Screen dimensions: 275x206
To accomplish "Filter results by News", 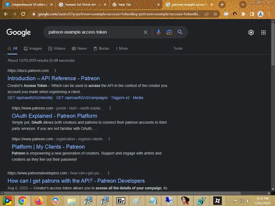I will pos(79,49).
